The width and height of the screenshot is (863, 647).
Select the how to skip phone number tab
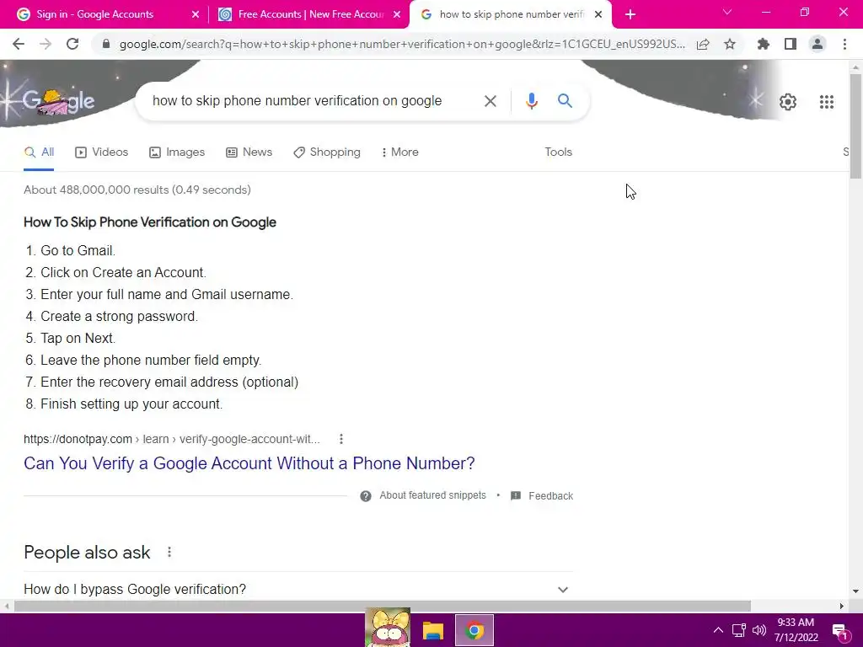[x=510, y=14]
